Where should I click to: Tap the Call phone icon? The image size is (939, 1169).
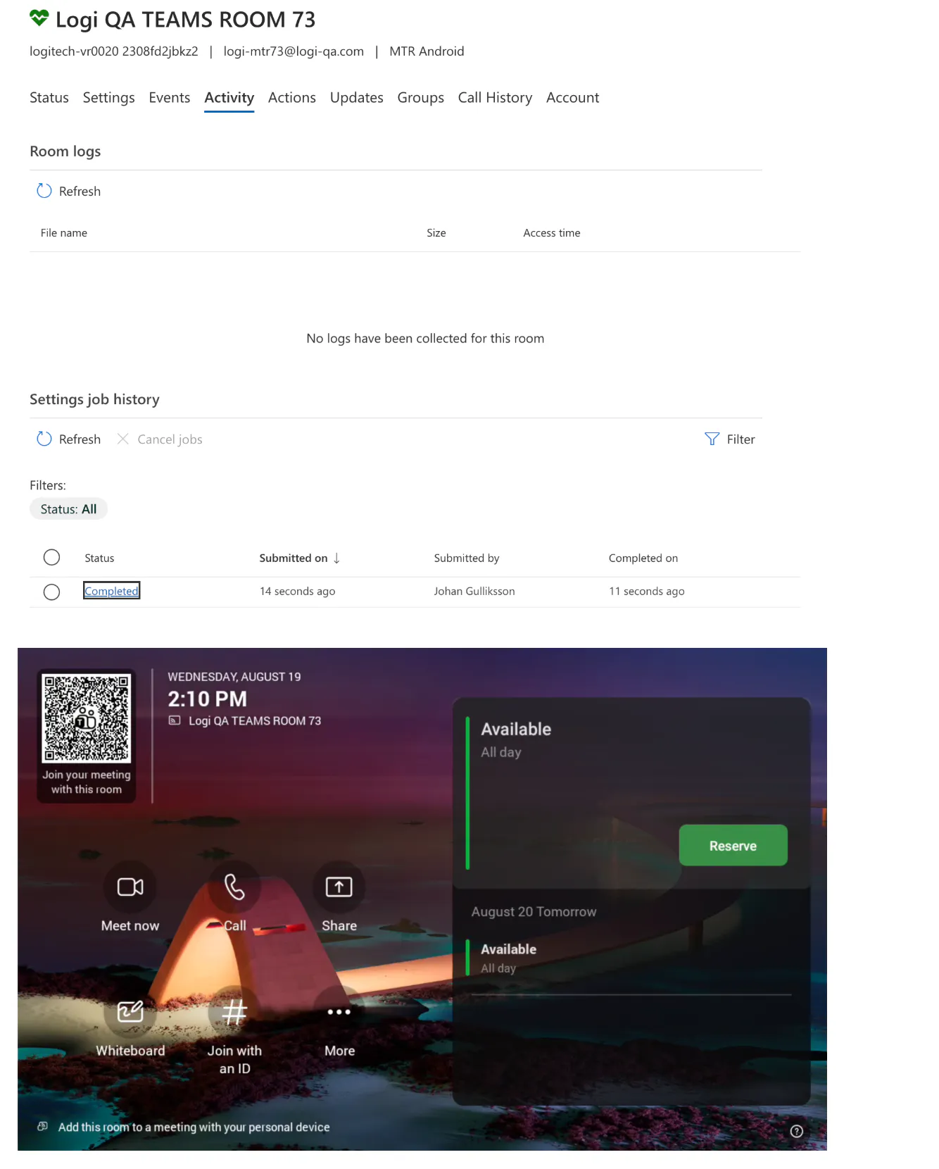click(x=234, y=887)
